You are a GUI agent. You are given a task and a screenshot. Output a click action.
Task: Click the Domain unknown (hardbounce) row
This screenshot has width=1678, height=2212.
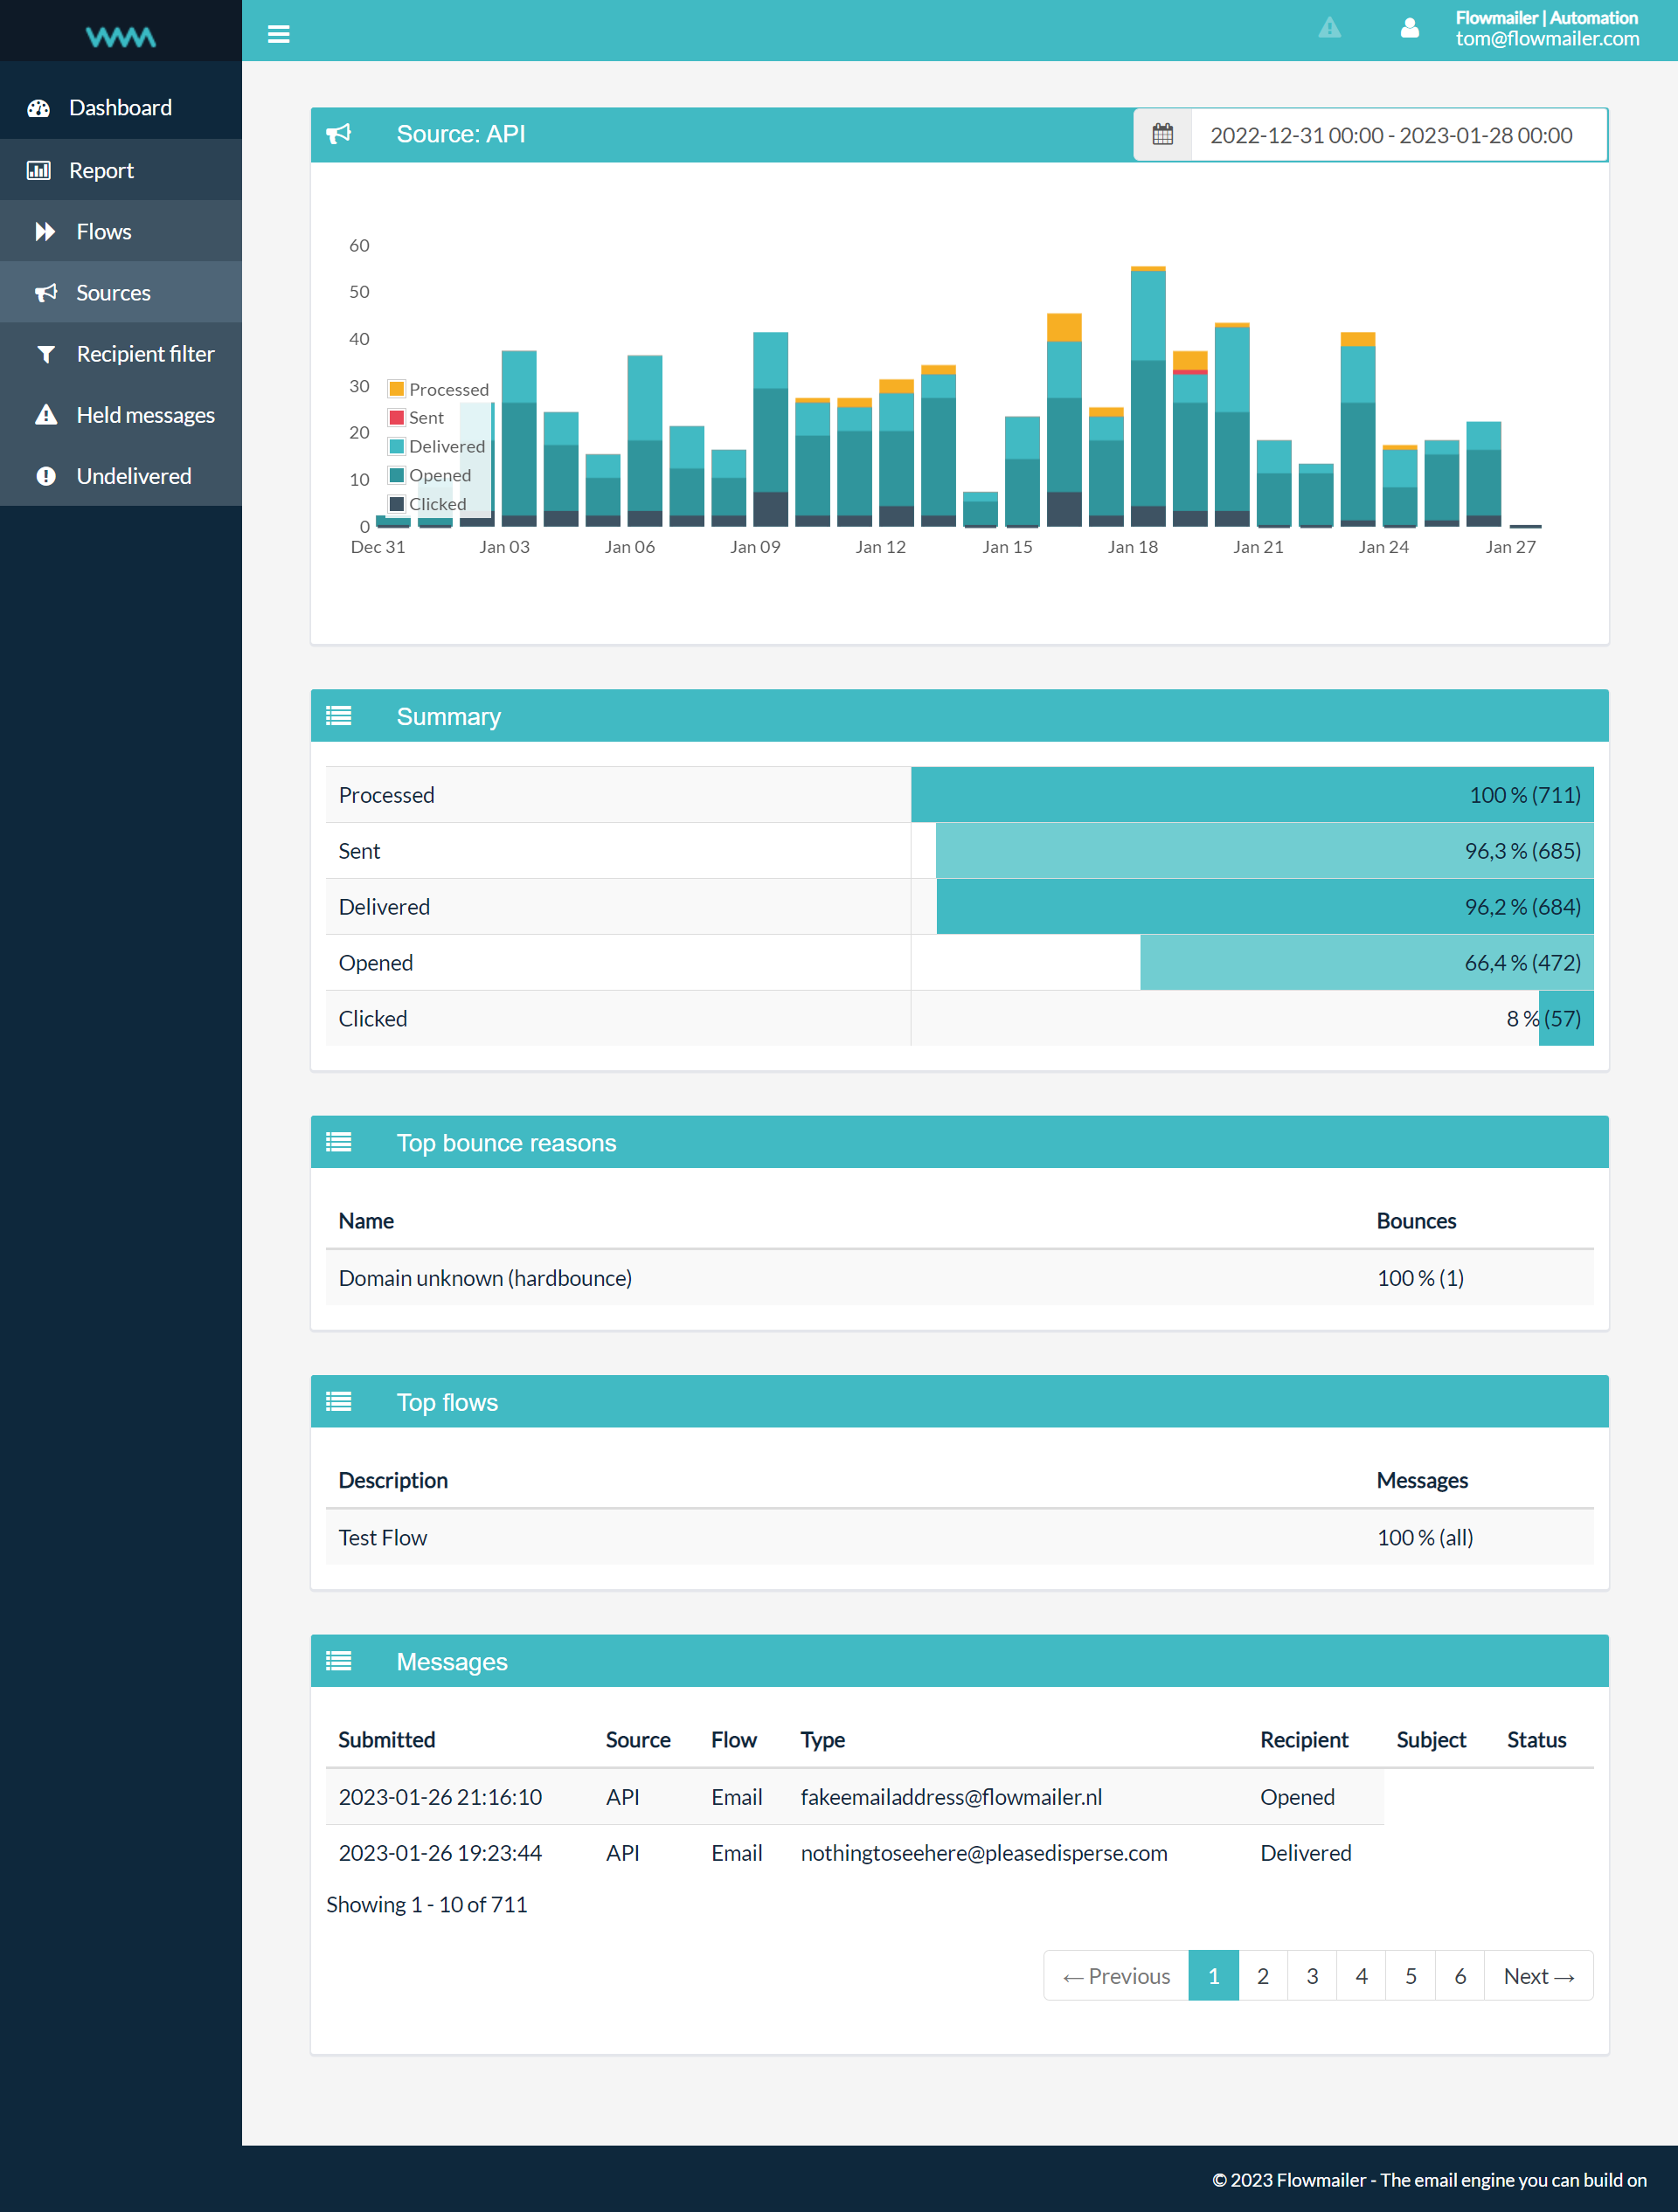point(960,1278)
